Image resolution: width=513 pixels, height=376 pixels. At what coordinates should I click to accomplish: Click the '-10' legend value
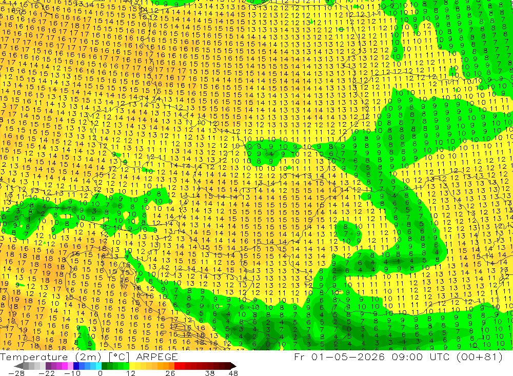(x=72, y=373)
